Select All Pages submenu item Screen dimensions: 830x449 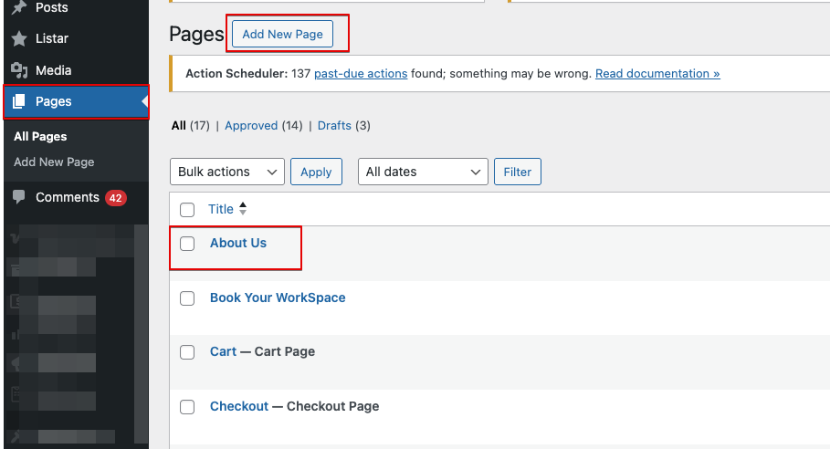(40, 137)
